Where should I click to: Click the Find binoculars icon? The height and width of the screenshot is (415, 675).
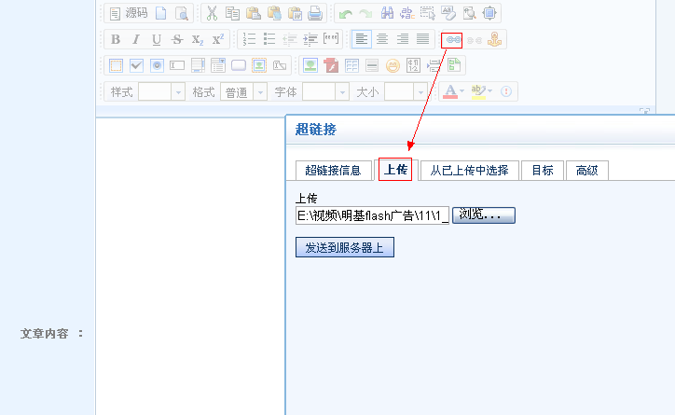[386, 13]
